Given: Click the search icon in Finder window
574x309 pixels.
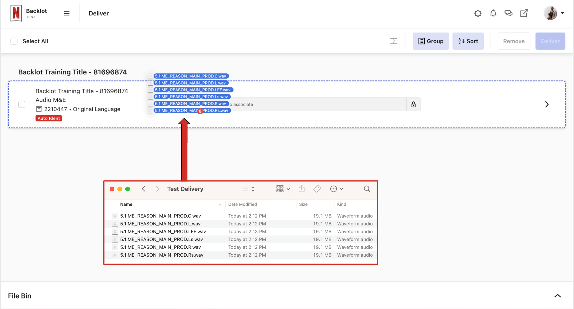Looking at the screenshot, I should pos(367,189).
